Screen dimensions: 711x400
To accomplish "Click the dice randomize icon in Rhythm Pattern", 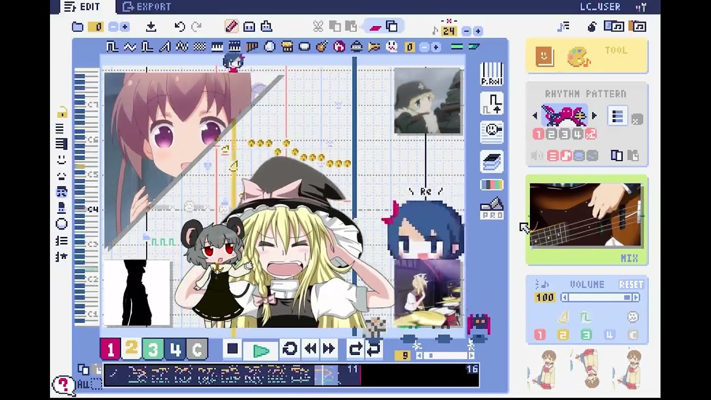I will [x=637, y=119].
